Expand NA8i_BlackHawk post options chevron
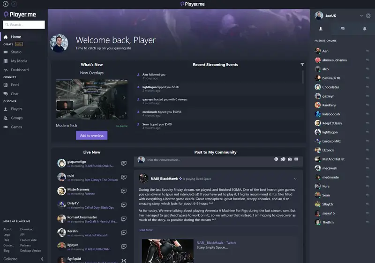The image size is (375, 263). pos(295,179)
